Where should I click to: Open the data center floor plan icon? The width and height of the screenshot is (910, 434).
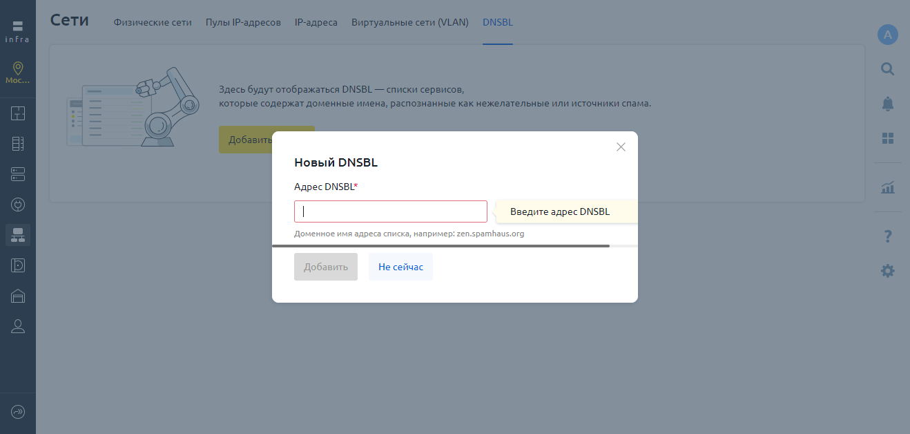[x=18, y=113]
